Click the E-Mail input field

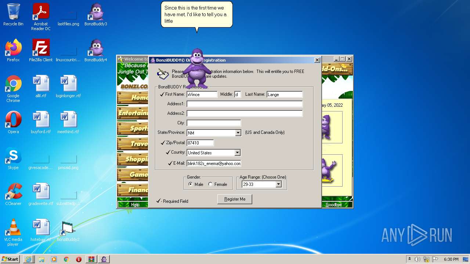(x=214, y=163)
